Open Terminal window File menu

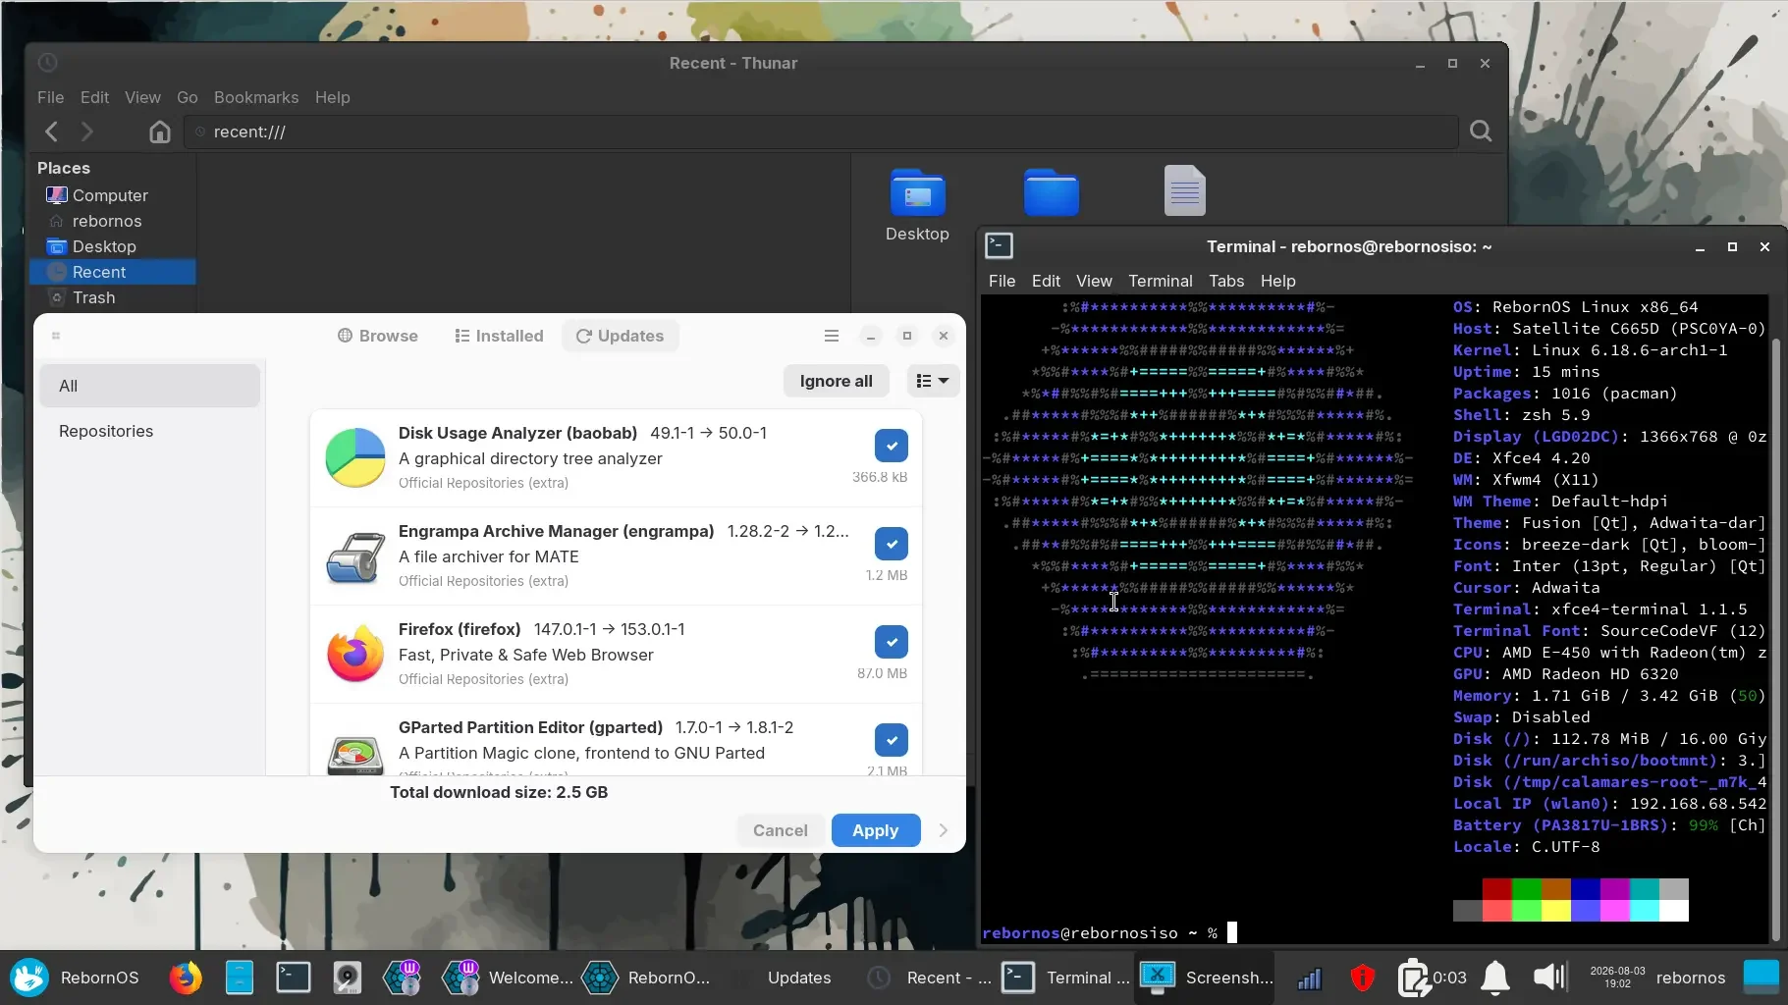point(1002,281)
